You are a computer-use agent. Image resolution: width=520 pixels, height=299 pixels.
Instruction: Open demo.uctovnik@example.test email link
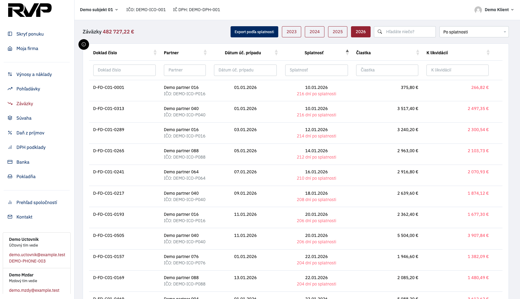click(37, 255)
